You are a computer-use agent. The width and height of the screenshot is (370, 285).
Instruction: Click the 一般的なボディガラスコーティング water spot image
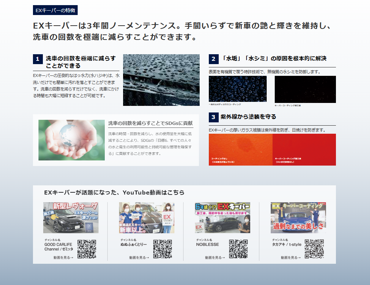pos(237,89)
